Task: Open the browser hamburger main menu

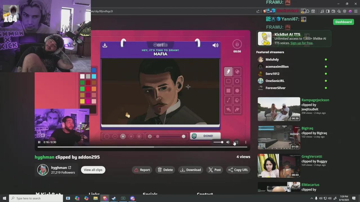Action: pos(356,11)
